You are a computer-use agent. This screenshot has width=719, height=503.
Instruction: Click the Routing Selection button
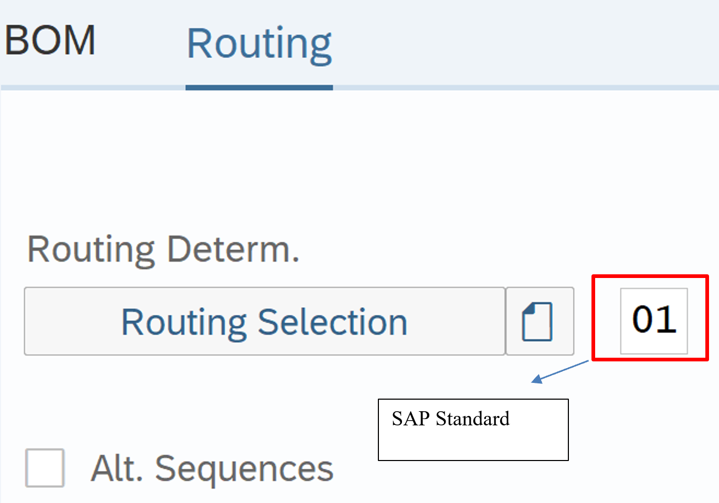265,322
